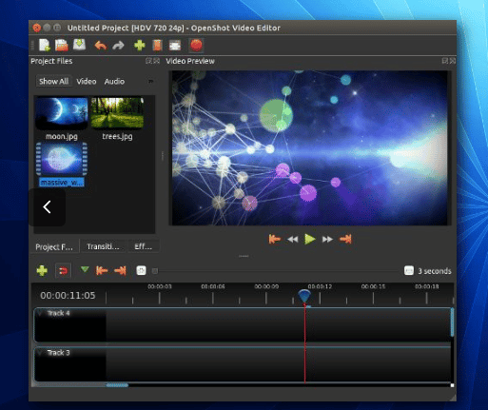Rewind the video preview
This screenshot has height=410, width=488.
pos(292,239)
